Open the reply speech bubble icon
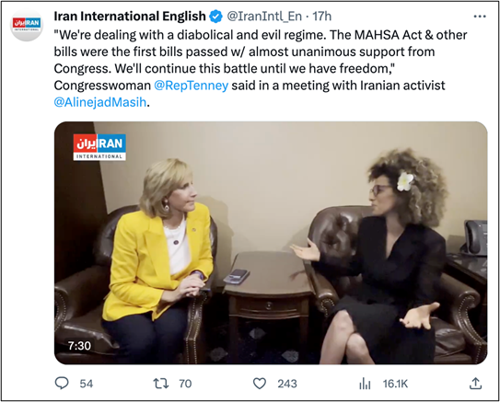The image size is (500, 402). tap(62, 384)
